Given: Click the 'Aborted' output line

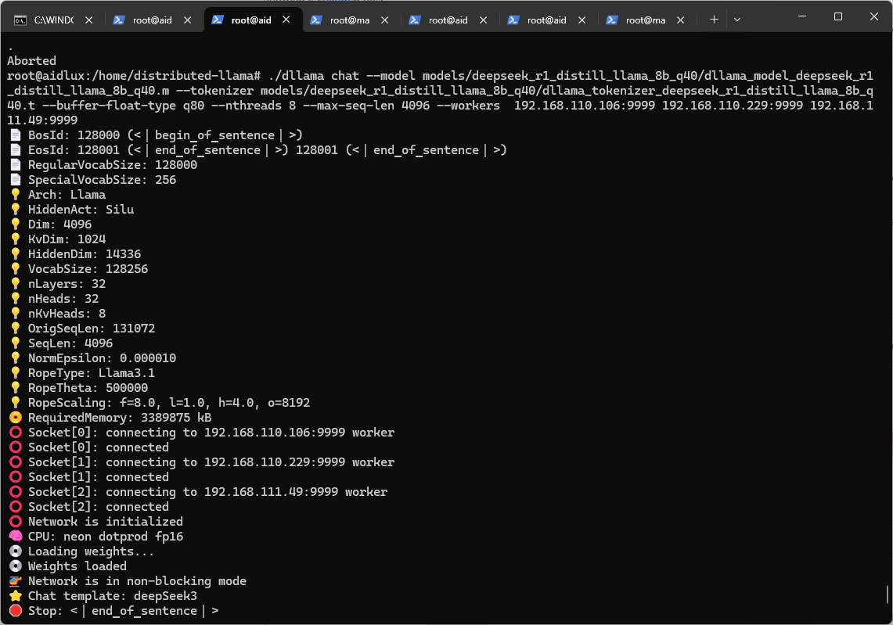Looking at the screenshot, I should click(31, 60).
